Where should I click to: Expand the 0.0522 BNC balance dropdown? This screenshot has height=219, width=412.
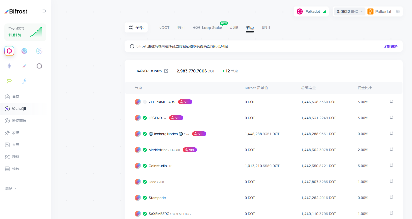(350, 11)
